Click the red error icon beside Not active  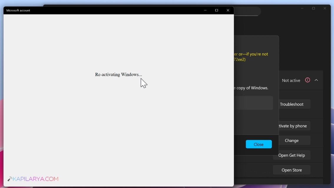[307, 80]
